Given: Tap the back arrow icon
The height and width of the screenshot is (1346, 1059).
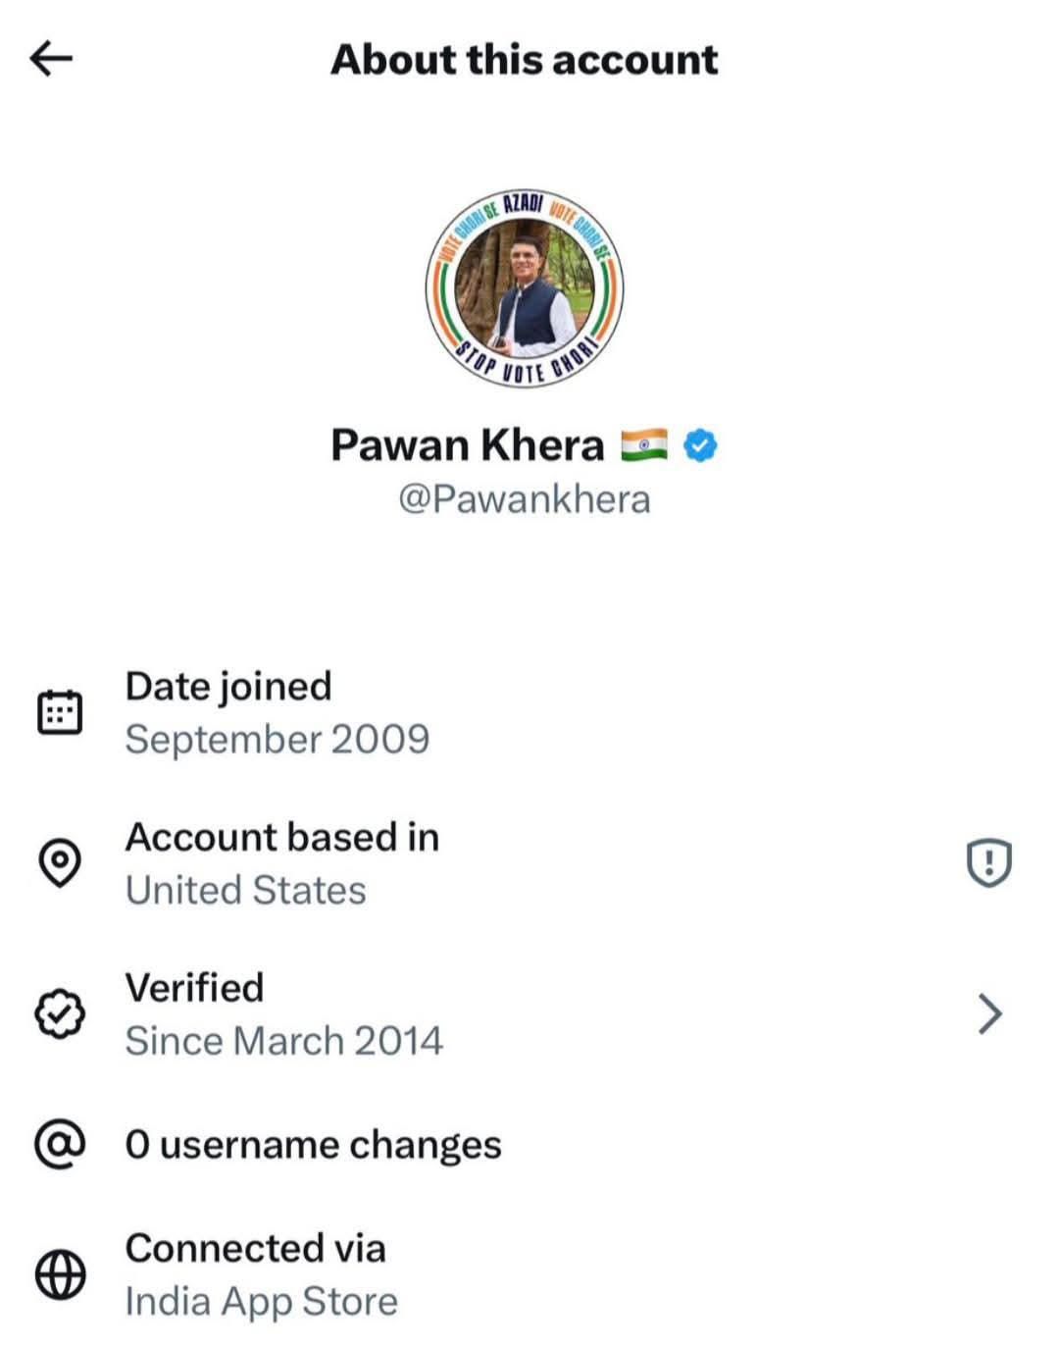Looking at the screenshot, I should 51,59.
